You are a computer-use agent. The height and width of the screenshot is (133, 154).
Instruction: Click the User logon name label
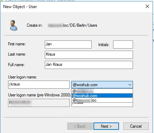pyautogui.click(x=22, y=77)
